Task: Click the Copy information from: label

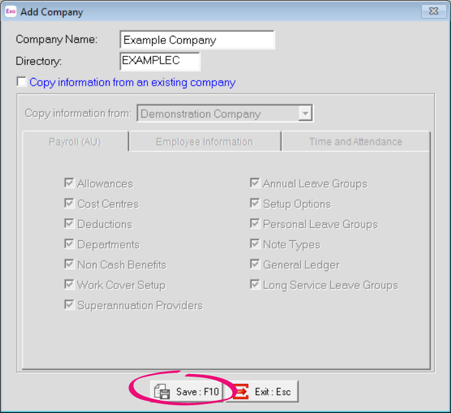Action: (78, 113)
